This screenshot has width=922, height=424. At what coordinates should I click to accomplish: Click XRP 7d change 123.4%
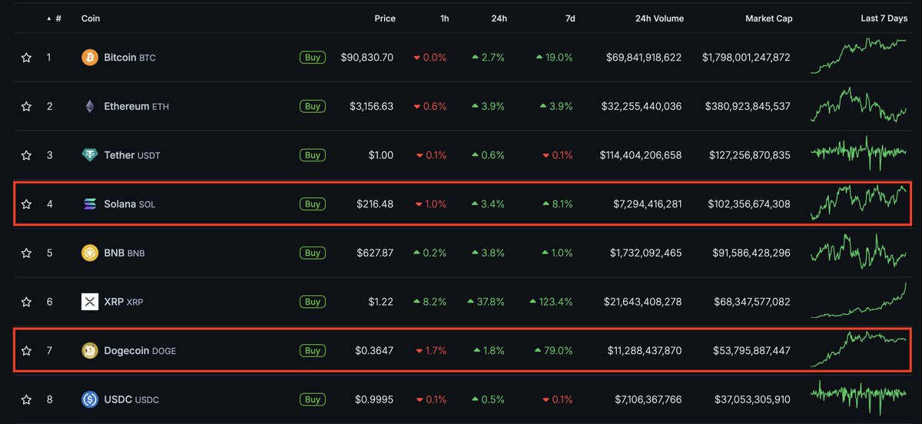coord(551,302)
